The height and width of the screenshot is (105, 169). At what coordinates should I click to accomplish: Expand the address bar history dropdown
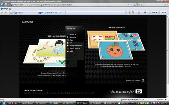[129, 5]
